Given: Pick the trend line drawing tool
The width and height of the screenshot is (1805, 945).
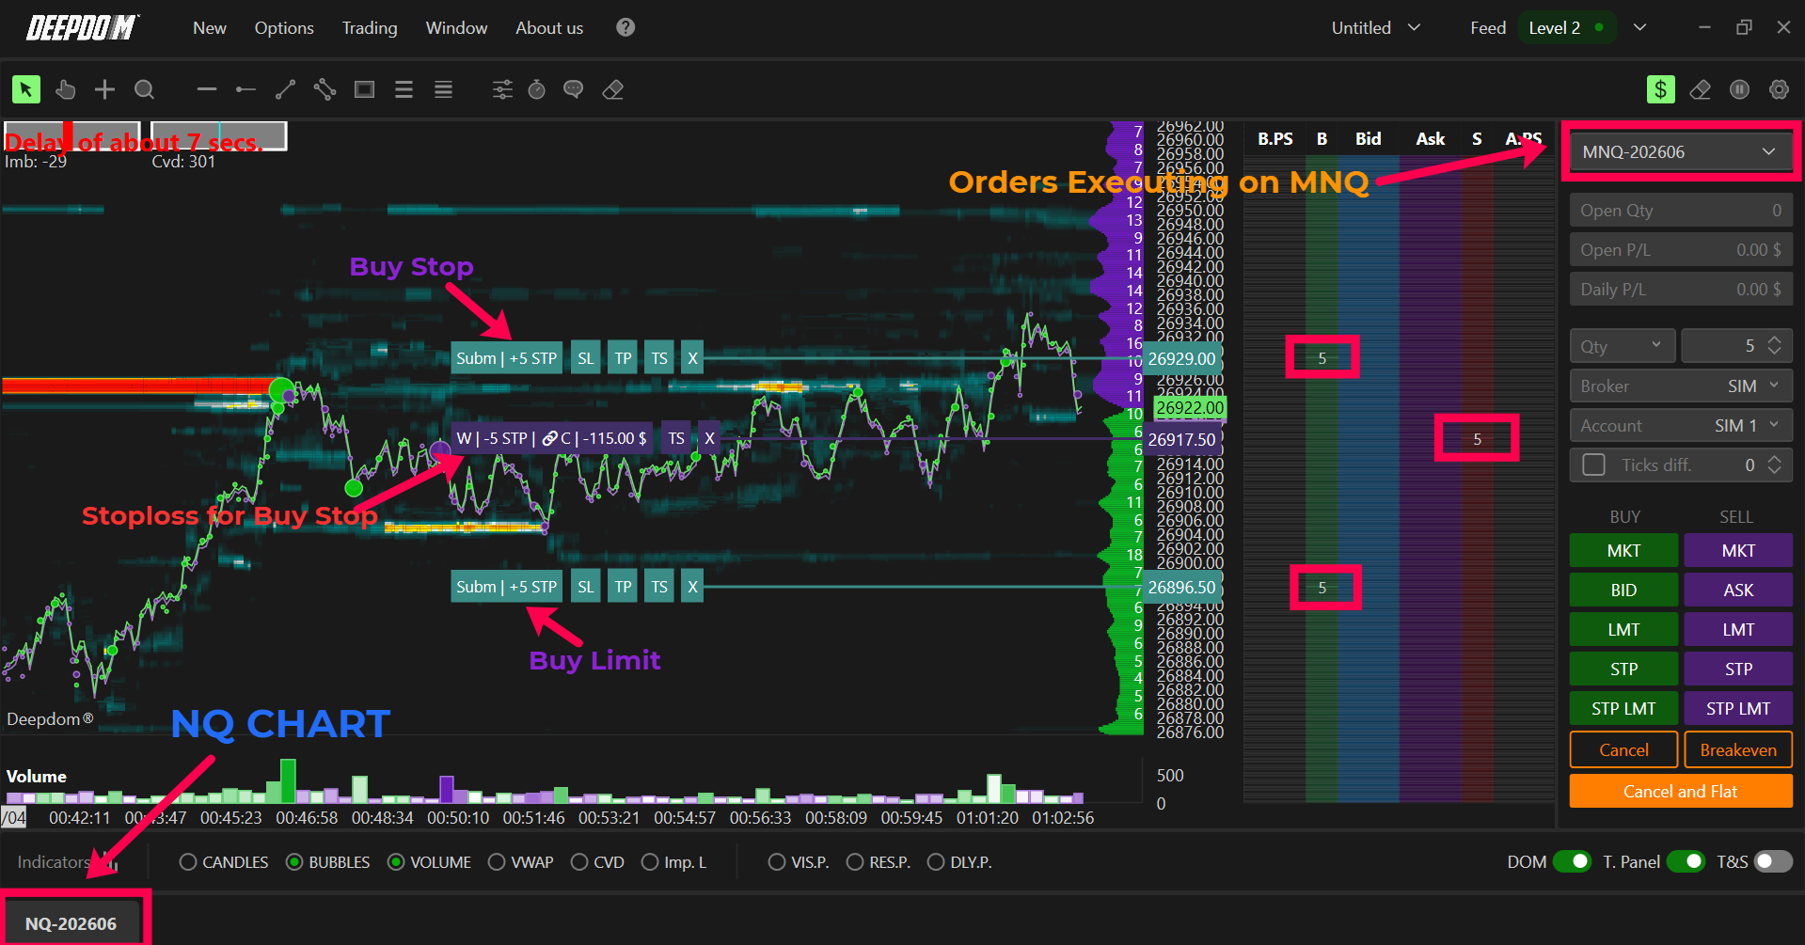Looking at the screenshot, I should [285, 89].
